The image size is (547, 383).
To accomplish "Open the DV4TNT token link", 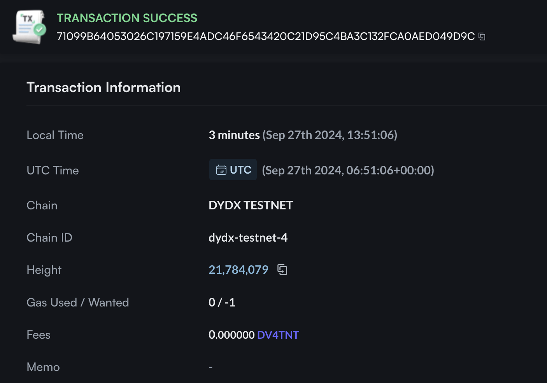I will 278,335.
